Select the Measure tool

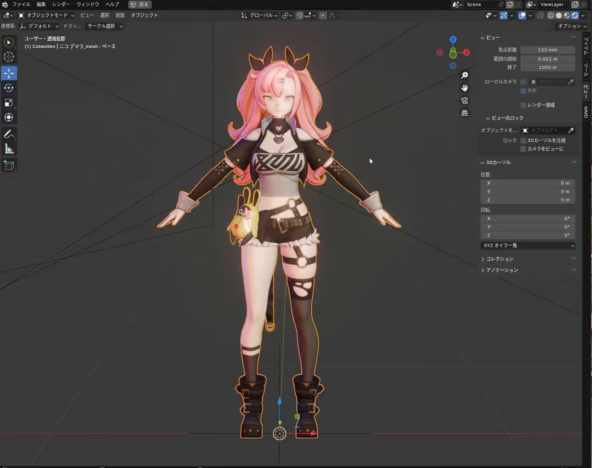(x=9, y=149)
